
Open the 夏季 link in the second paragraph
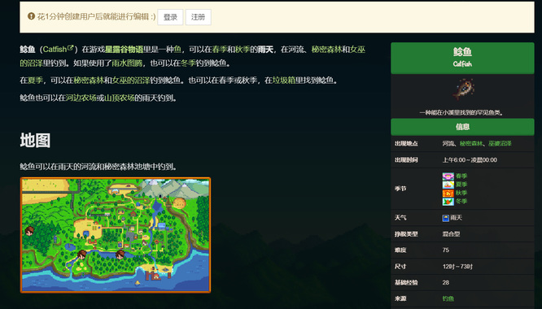[x=35, y=81]
